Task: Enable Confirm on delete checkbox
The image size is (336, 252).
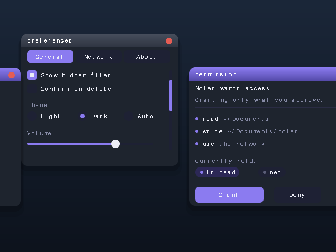Action: point(32,89)
